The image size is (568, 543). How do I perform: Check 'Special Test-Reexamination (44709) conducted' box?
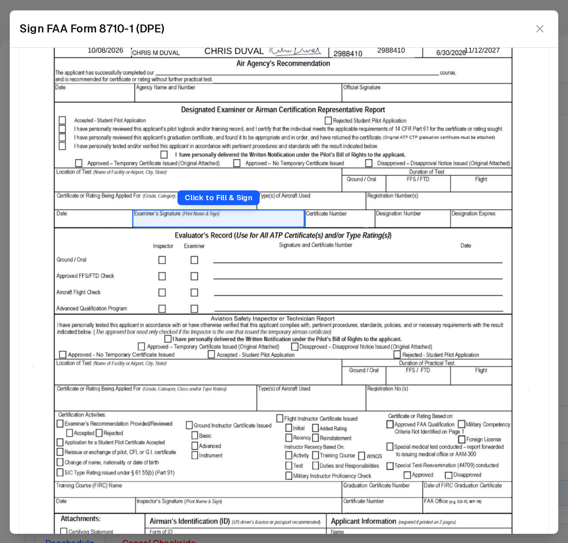[390, 466]
